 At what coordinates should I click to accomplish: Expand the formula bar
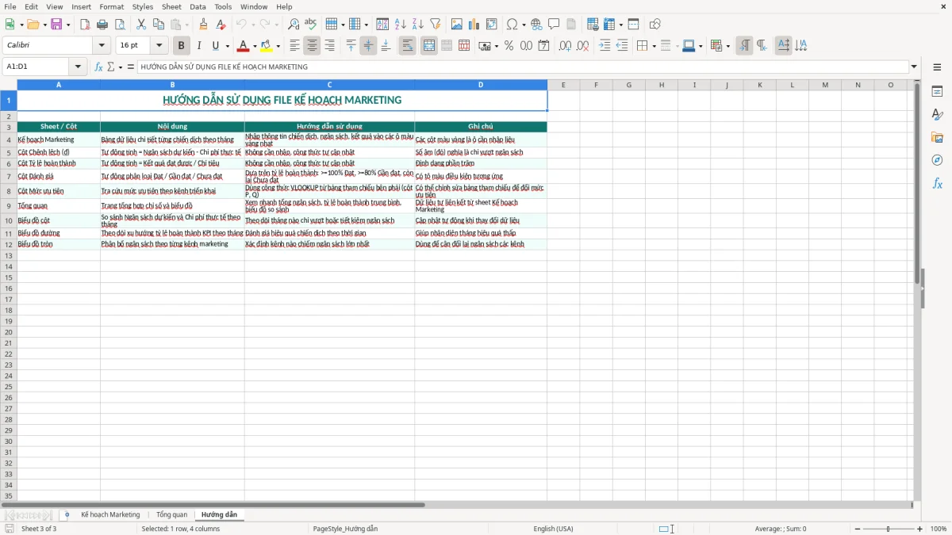pos(914,67)
